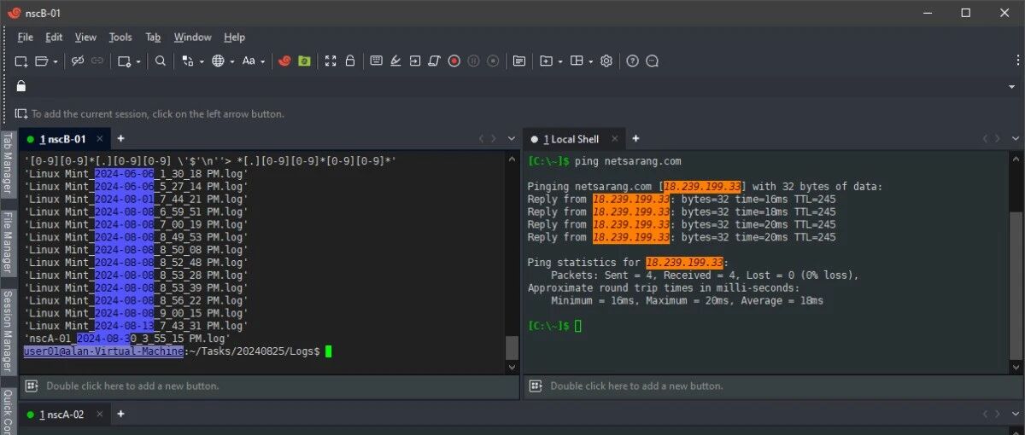Launch the green Xftp folder icon
The width and height of the screenshot is (1025, 435).
point(304,61)
